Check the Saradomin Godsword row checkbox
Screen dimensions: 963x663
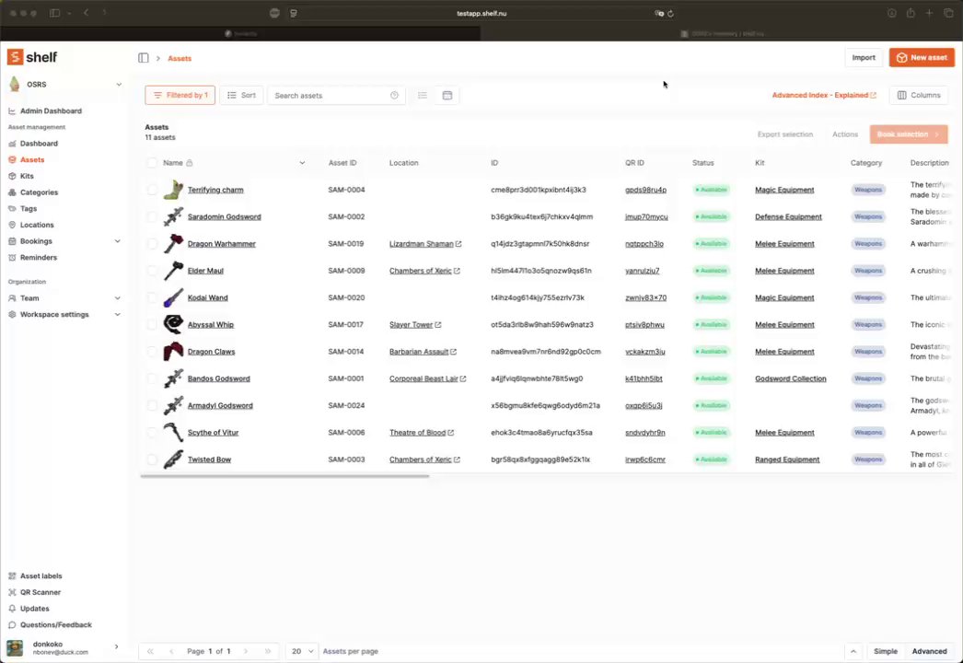pos(152,217)
